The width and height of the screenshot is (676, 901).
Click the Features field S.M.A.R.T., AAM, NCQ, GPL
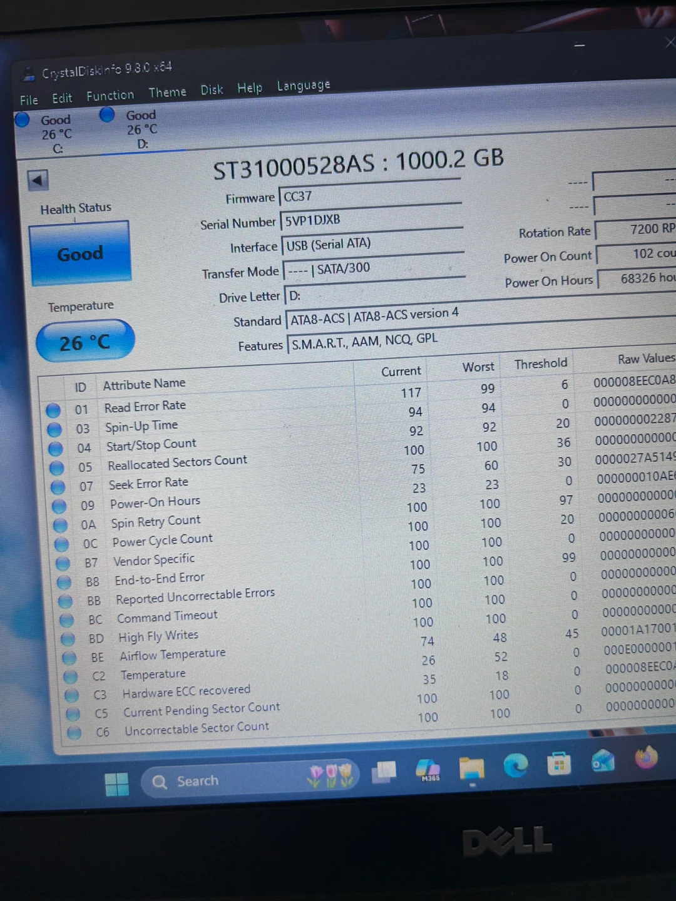pyautogui.click(x=482, y=336)
